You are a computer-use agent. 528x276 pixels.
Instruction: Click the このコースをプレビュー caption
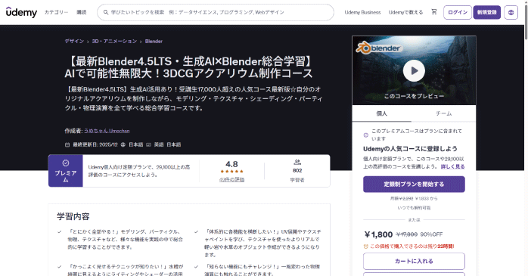pos(414,96)
